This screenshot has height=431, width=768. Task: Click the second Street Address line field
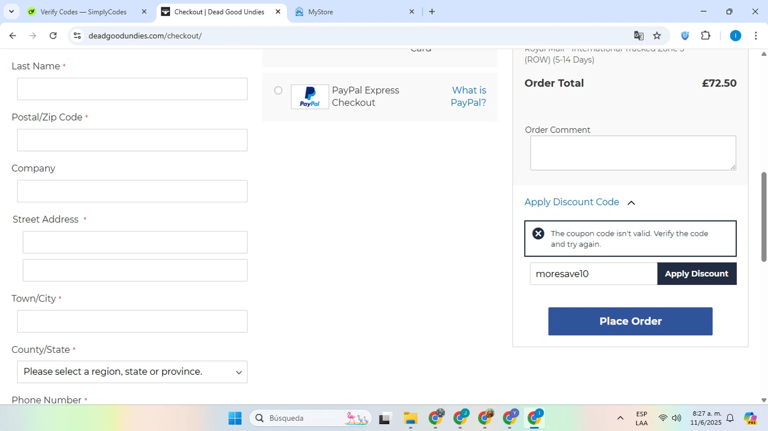[135, 270]
